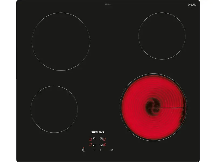216x162 pixels.
Task: Click the glowing red heated cooking zone
Action: pos(153,107)
